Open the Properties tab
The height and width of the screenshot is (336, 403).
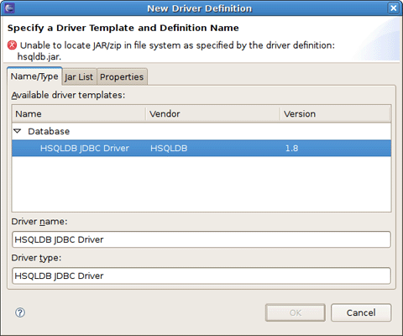122,76
